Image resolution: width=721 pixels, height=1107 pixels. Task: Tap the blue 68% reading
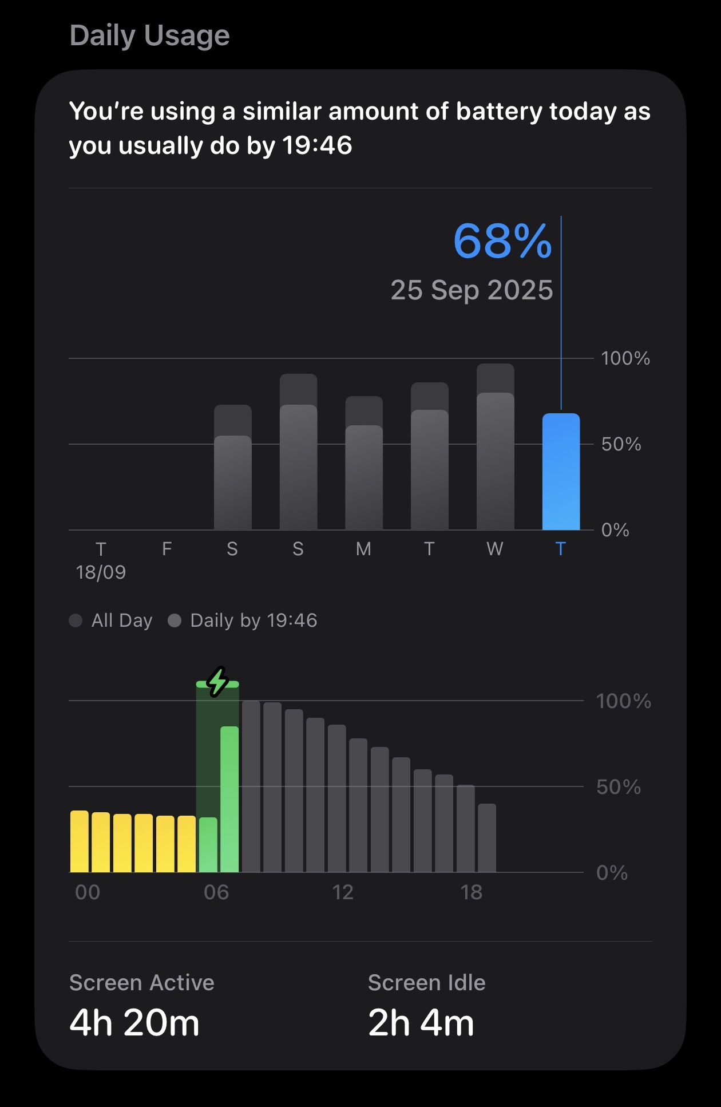502,241
